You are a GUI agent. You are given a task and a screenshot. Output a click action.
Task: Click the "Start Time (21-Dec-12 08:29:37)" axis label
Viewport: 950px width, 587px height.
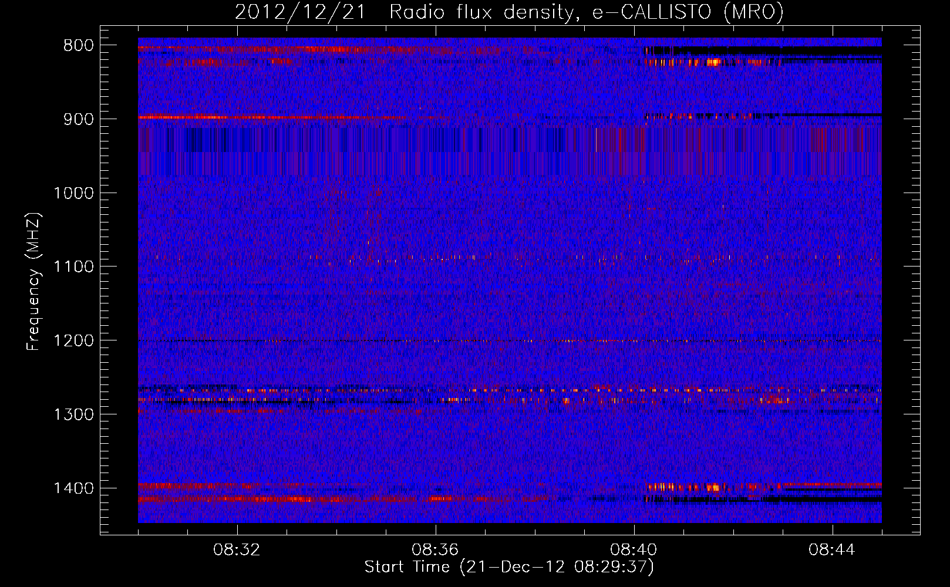(x=509, y=567)
